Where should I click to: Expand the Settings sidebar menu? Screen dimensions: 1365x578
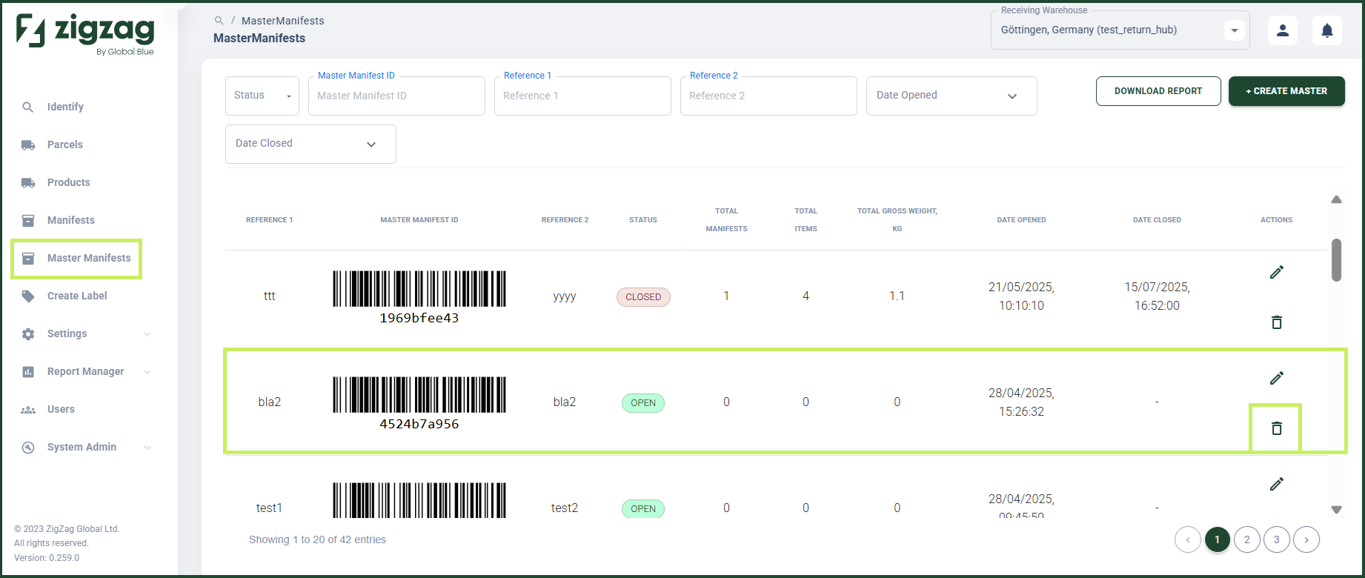click(x=87, y=333)
